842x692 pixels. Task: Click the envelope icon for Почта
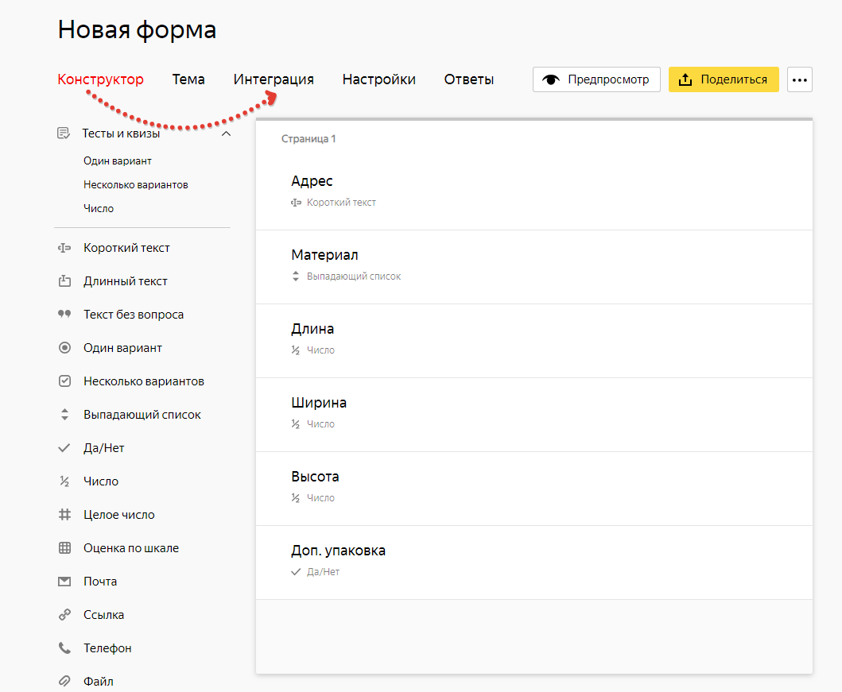point(64,582)
